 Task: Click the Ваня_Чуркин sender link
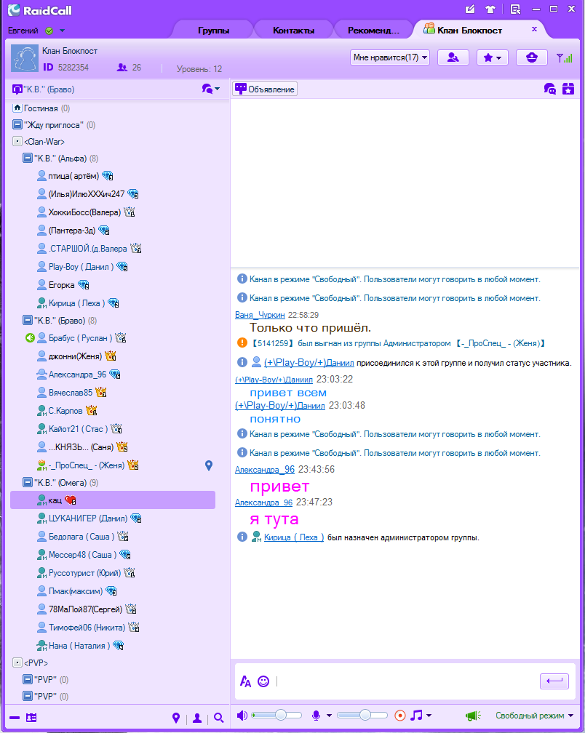tap(260, 315)
